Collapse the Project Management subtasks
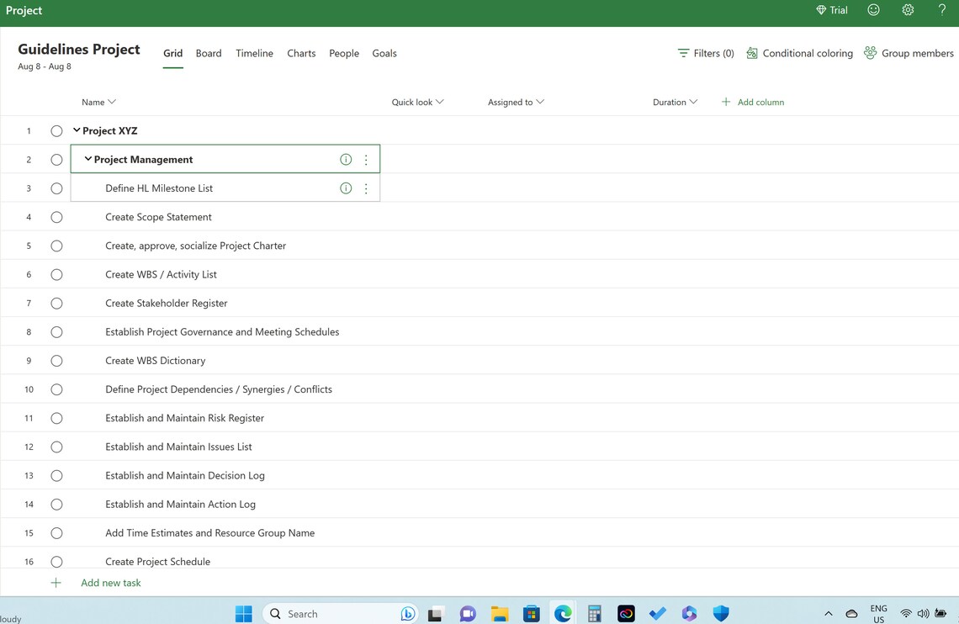 tap(87, 159)
